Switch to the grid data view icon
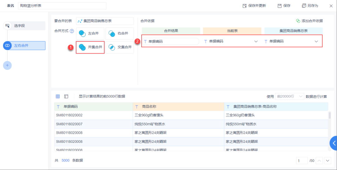 58,96
